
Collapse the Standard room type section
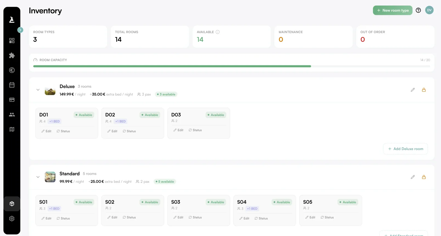click(38, 177)
